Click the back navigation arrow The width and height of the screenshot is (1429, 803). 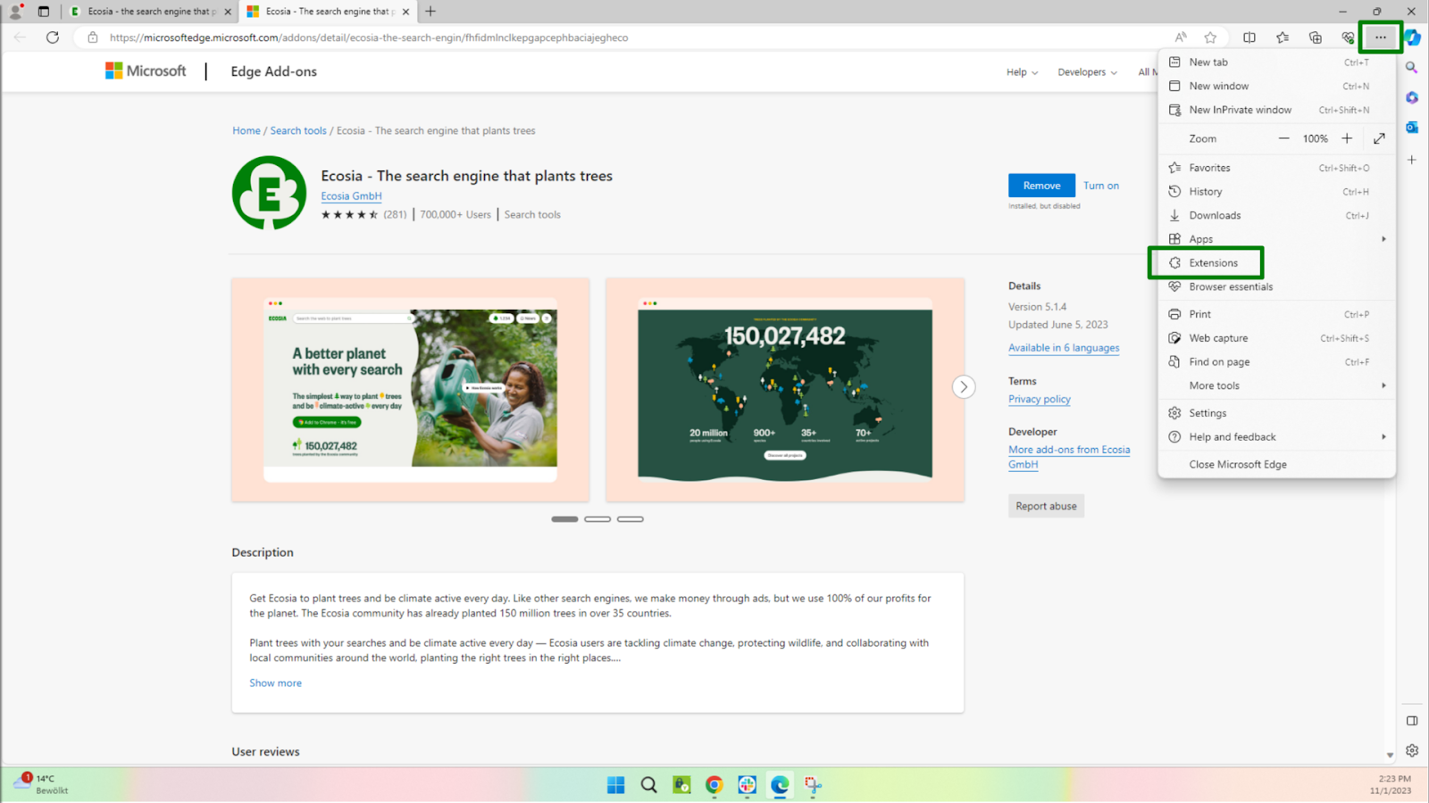[x=20, y=37]
